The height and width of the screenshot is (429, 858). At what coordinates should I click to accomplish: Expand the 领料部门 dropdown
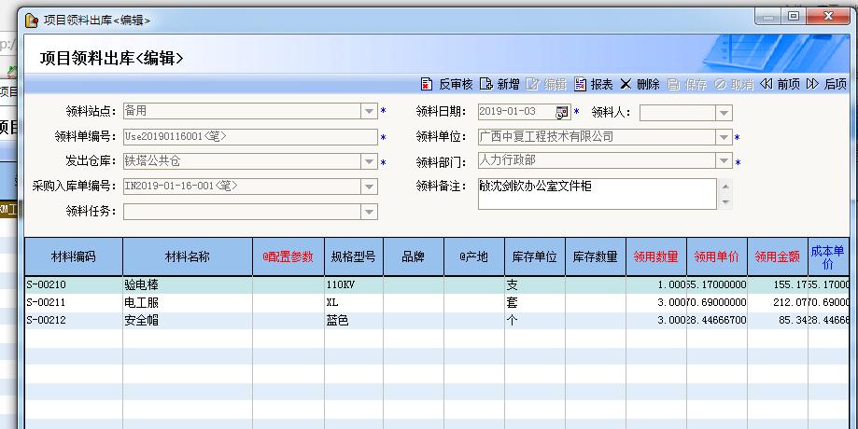coord(724,161)
